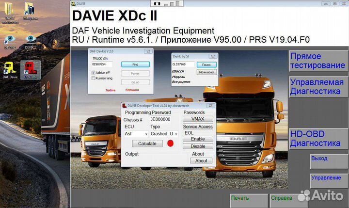The height and width of the screenshot is (208, 349).
Task: Launch the DEVTool red truck shortcut
Action: point(31,70)
